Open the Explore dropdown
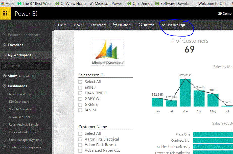 tap(122, 25)
